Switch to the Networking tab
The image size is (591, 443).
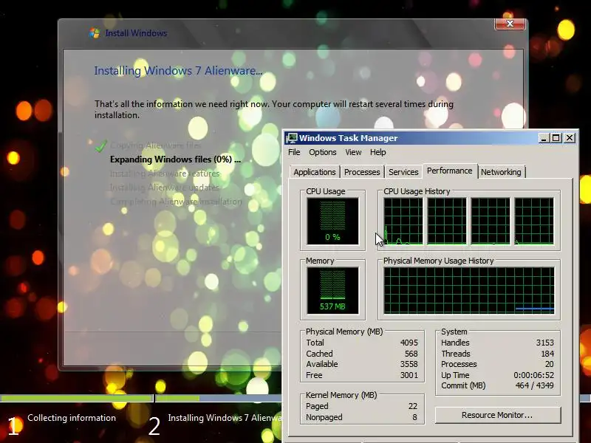pyautogui.click(x=501, y=172)
